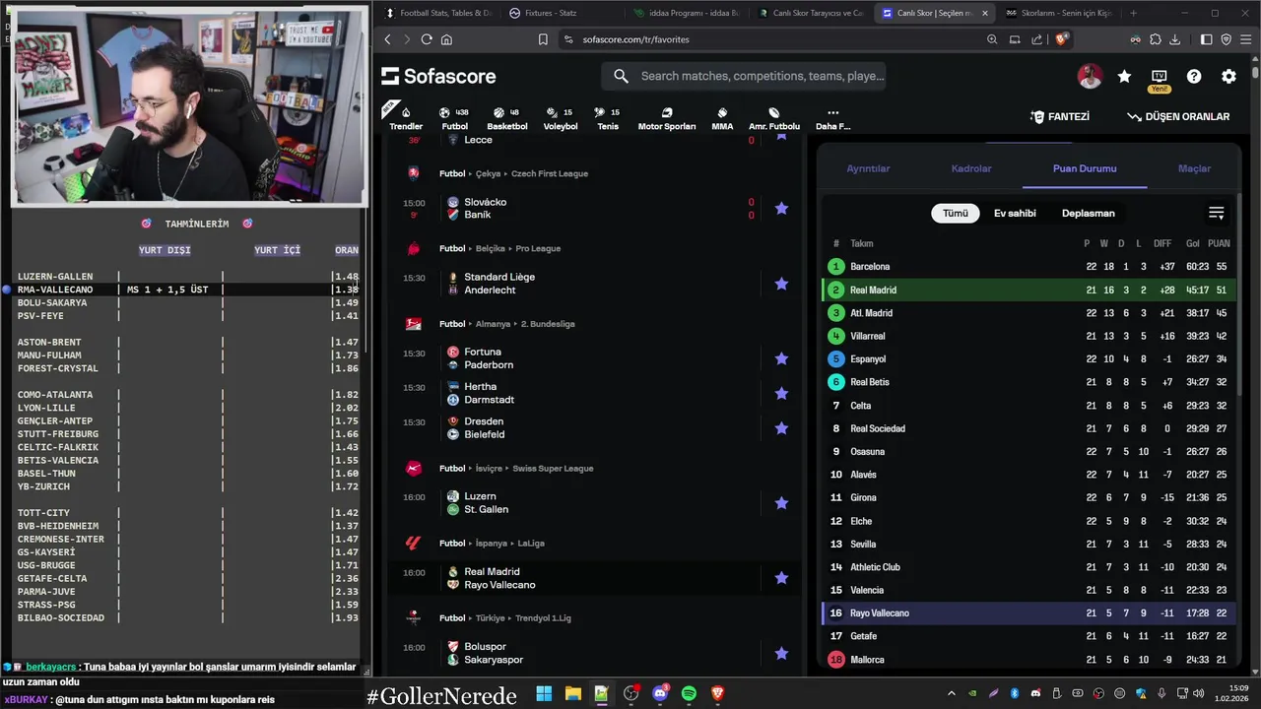Viewport: 1261px width, 709px height.
Task: Open Spotify from the taskbar
Action: 689,693
